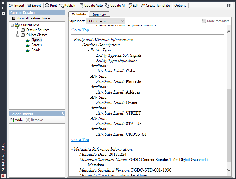Click the Print printer icon
This screenshot has width=236, height=179.
pyautogui.click(x=47, y=6)
